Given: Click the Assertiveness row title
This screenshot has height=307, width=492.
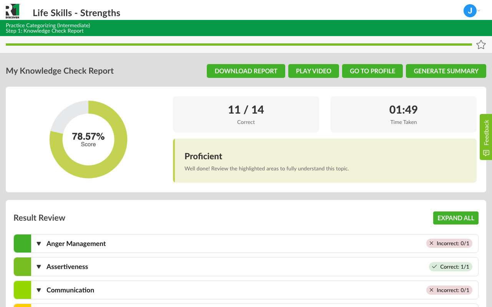Looking at the screenshot, I should 67,267.
